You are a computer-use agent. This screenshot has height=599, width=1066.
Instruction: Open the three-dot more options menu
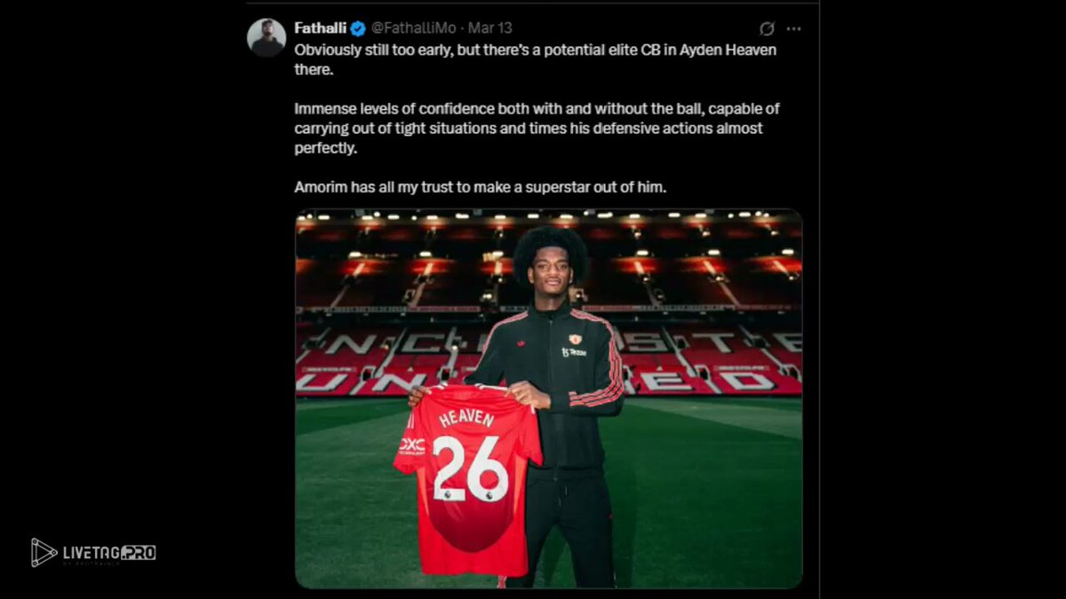pyautogui.click(x=792, y=28)
